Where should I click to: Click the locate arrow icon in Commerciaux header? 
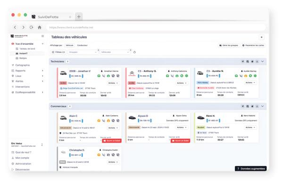tap(243, 106)
